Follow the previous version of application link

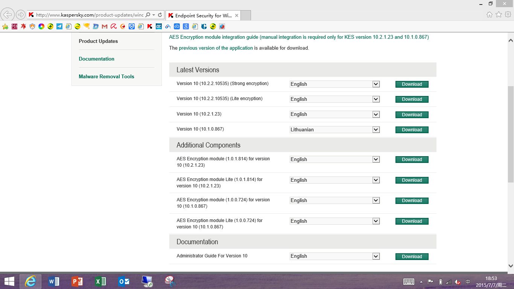(216, 48)
